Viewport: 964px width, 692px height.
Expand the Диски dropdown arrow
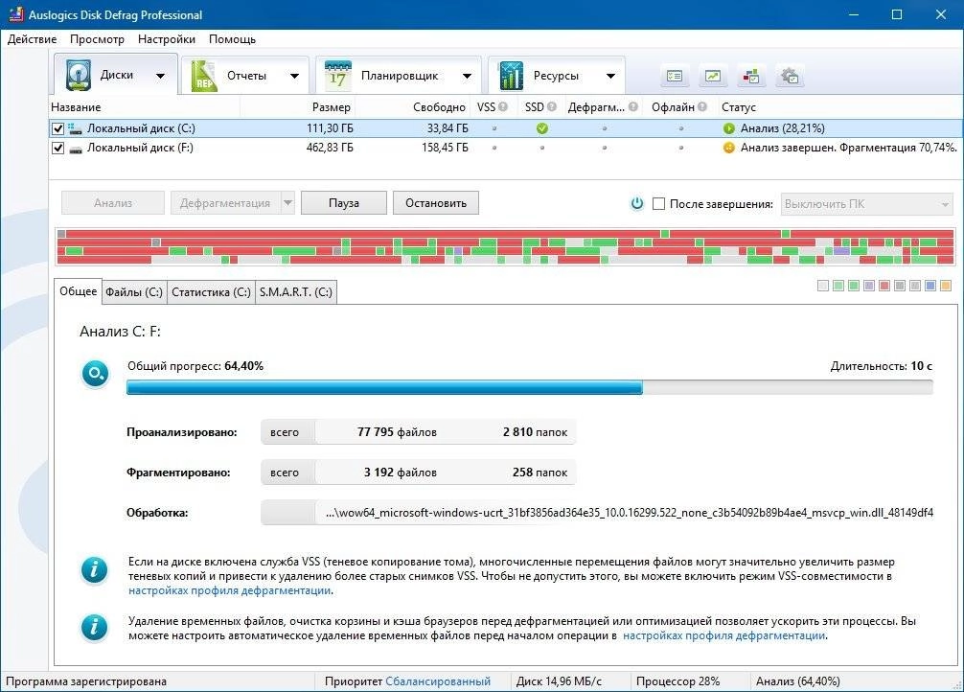(160, 77)
